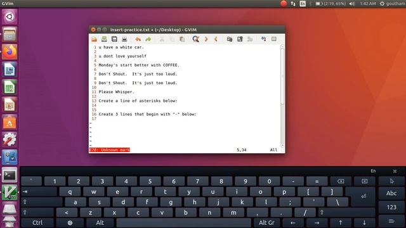The image size is (406, 228).
Task: Jump to next match with Find Next arrow
Action: click(206, 39)
